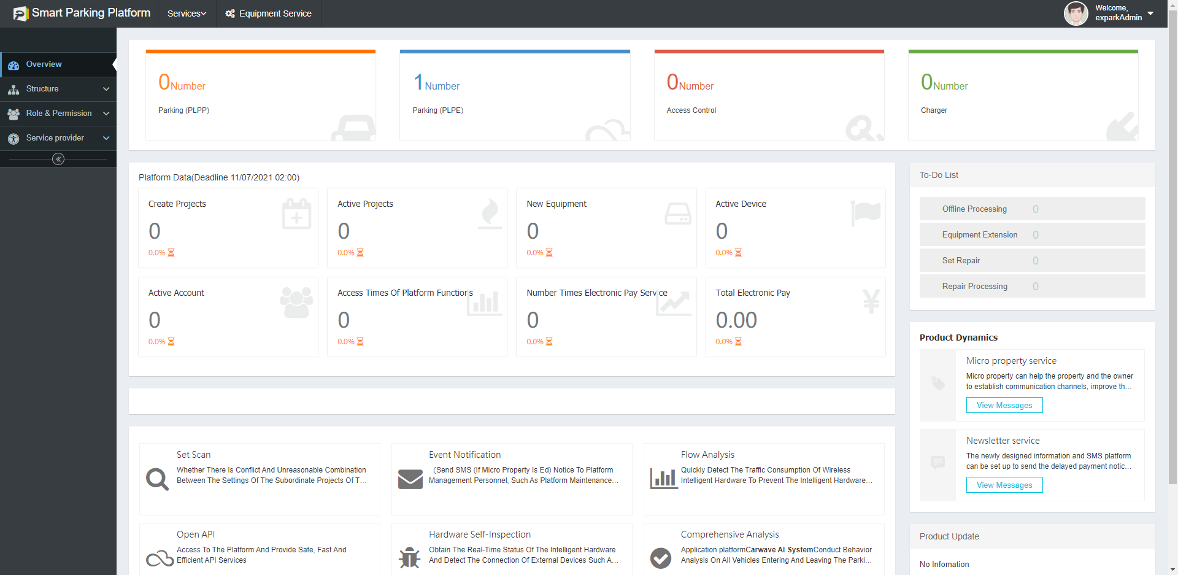Click the Smart Parking Platform logo icon
This screenshot has width=1178, height=575.
[x=20, y=14]
